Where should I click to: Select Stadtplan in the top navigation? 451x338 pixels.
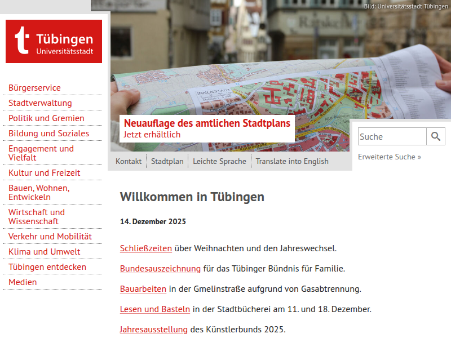[167, 161]
